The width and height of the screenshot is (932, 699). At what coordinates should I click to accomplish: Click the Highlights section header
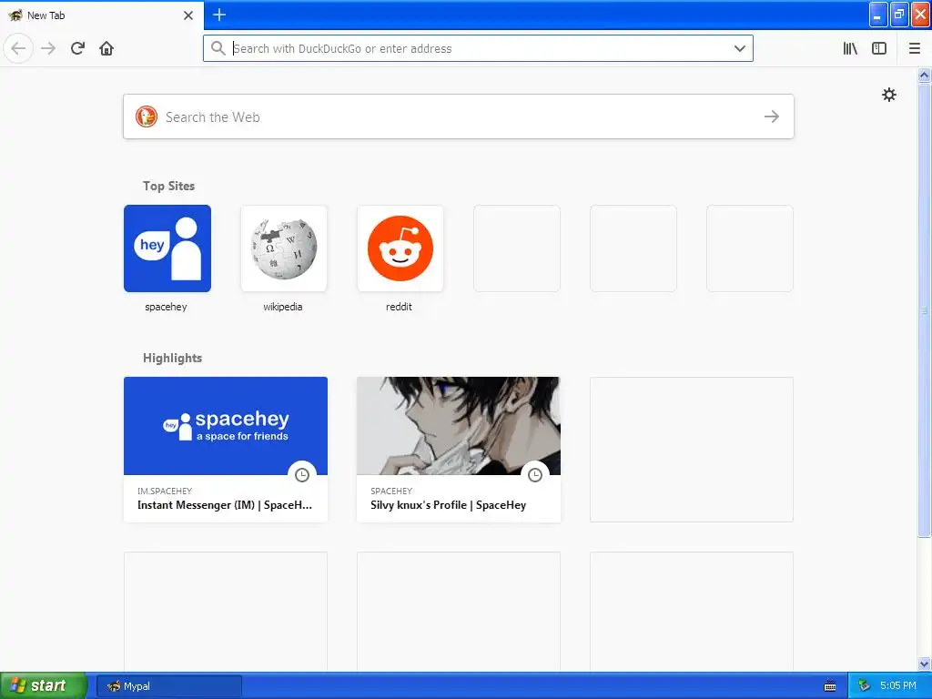[172, 358]
